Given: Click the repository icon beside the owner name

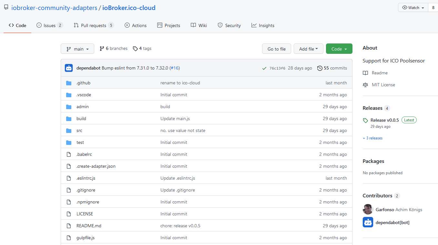Looking at the screenshot, I should pyautogui.click(x=6, y=7).
